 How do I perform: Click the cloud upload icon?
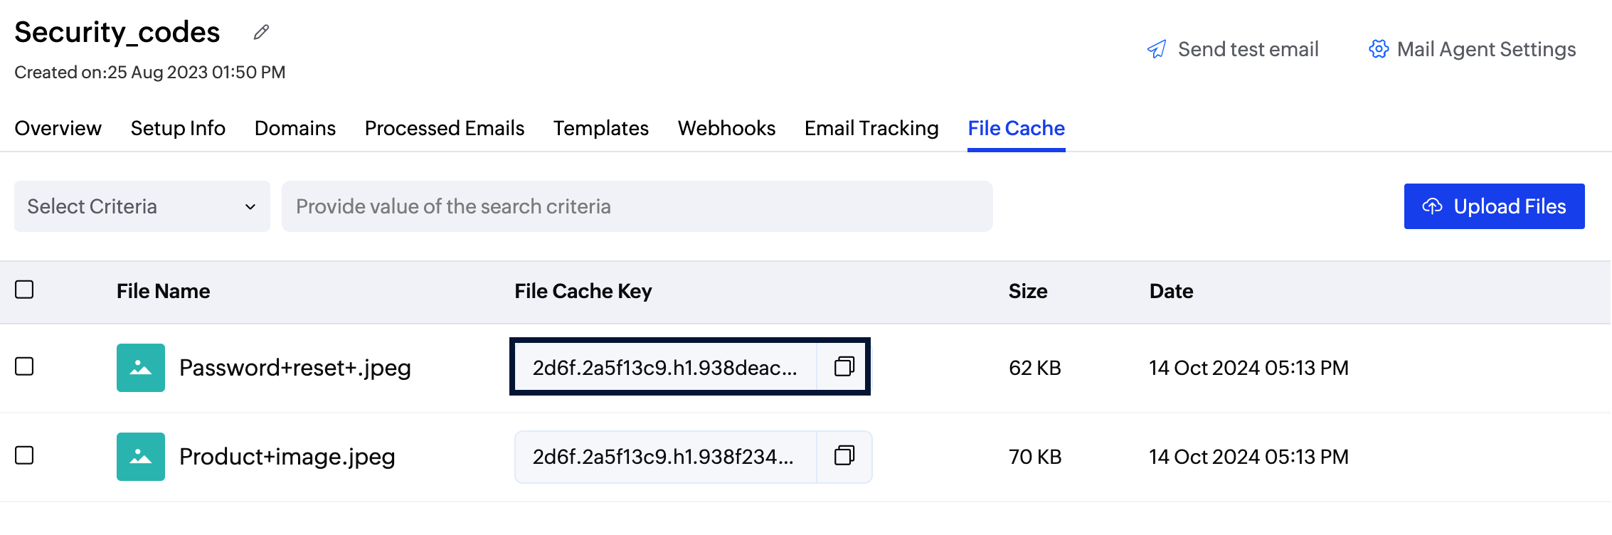pos(1432,206)
